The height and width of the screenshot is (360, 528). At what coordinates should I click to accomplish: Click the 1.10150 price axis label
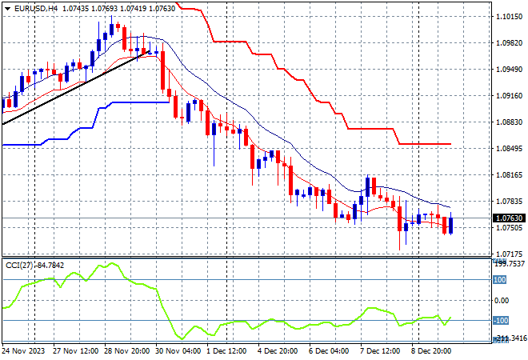click(509, 17)
